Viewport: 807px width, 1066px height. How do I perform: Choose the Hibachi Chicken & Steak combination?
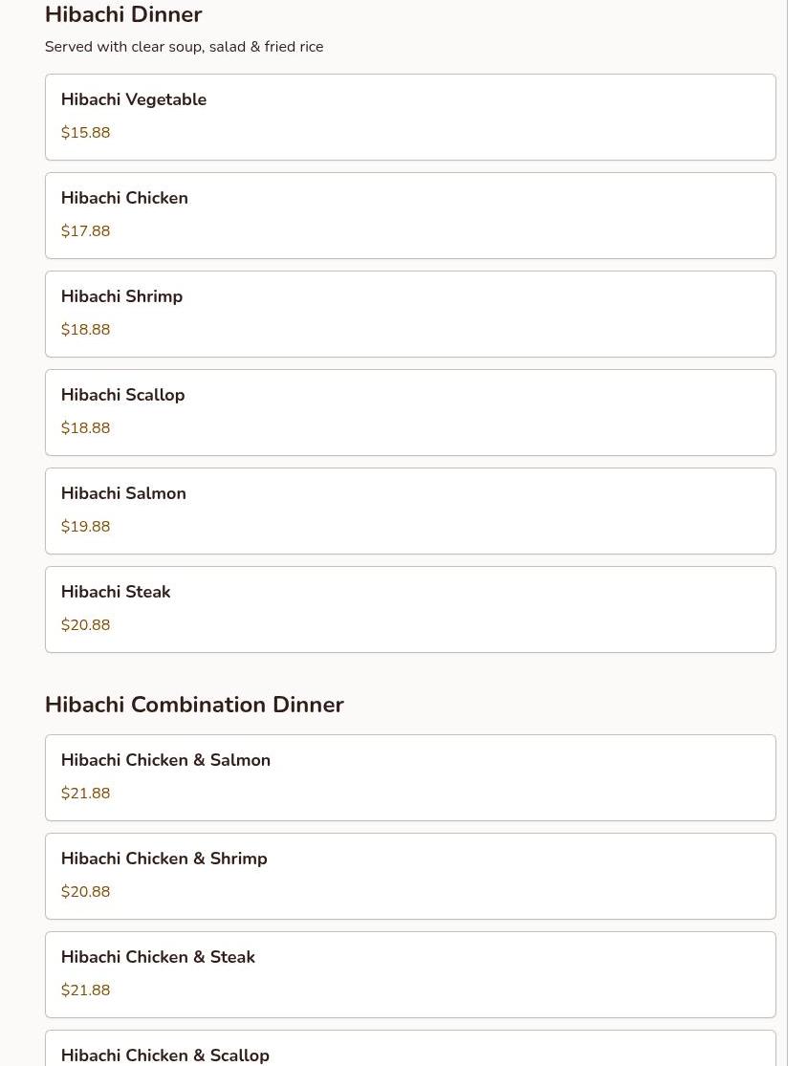coord(410,975)
